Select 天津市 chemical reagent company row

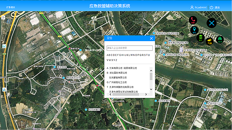click(x=123, y=92)
